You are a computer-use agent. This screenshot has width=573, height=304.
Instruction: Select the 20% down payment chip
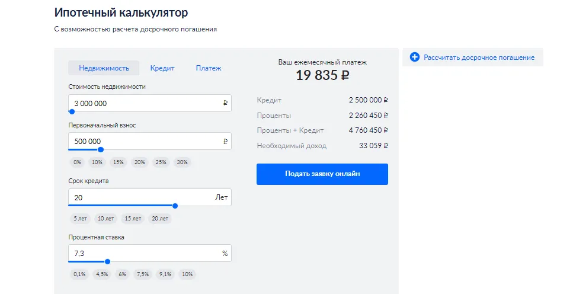click(x=139, y=162)
